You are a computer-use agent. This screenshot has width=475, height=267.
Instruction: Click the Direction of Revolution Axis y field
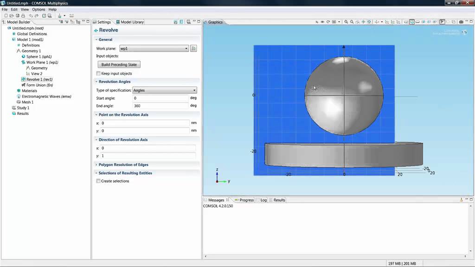click(148, 156)
